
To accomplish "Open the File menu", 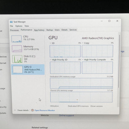I will [11, 26].
